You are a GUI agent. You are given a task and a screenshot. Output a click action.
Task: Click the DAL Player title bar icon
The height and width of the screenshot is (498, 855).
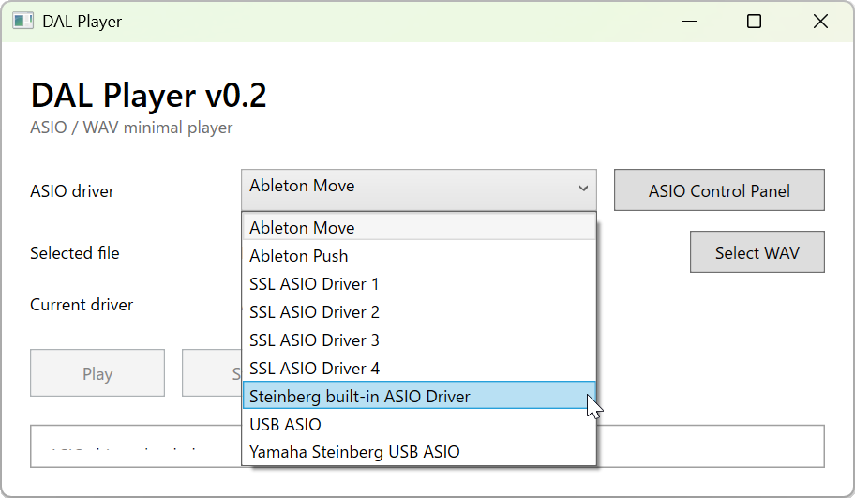pyautogui.click(x=22, y=22)
